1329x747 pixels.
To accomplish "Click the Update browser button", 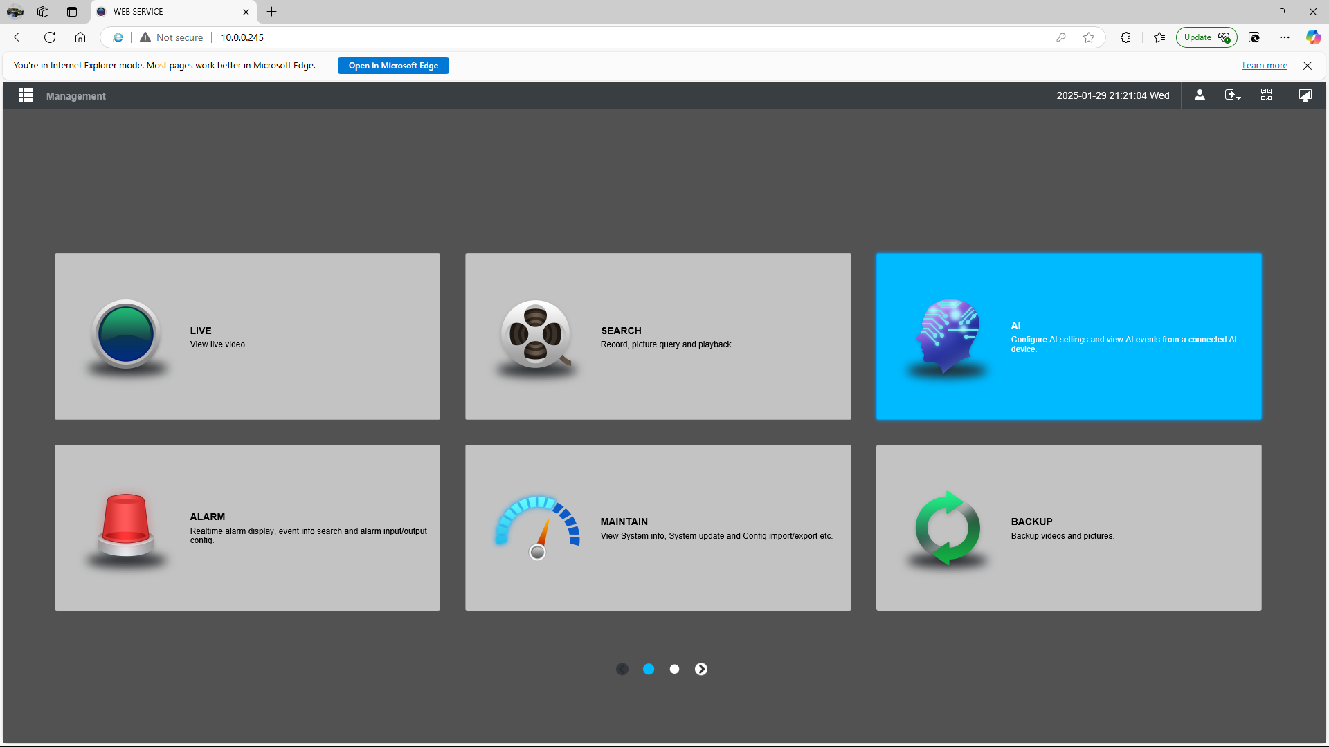I will (x=1206, y=37).
